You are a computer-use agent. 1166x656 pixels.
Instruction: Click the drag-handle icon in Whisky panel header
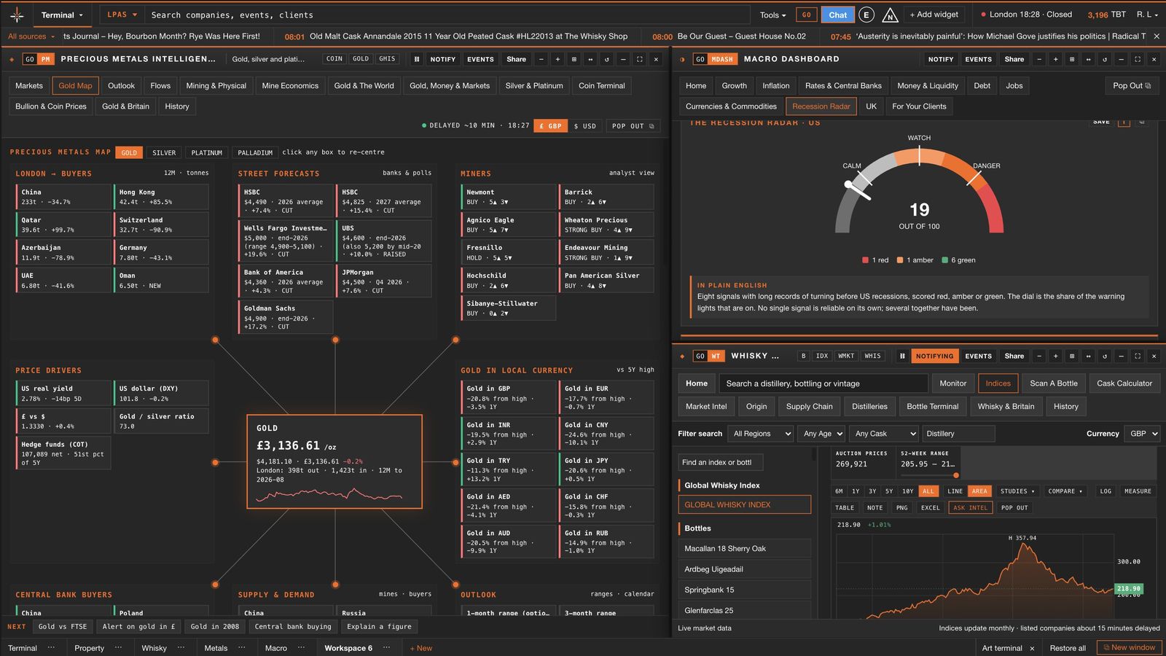902,356
